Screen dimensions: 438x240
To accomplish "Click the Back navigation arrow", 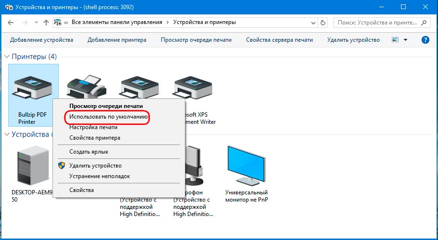I will click(x=11, y=23).
